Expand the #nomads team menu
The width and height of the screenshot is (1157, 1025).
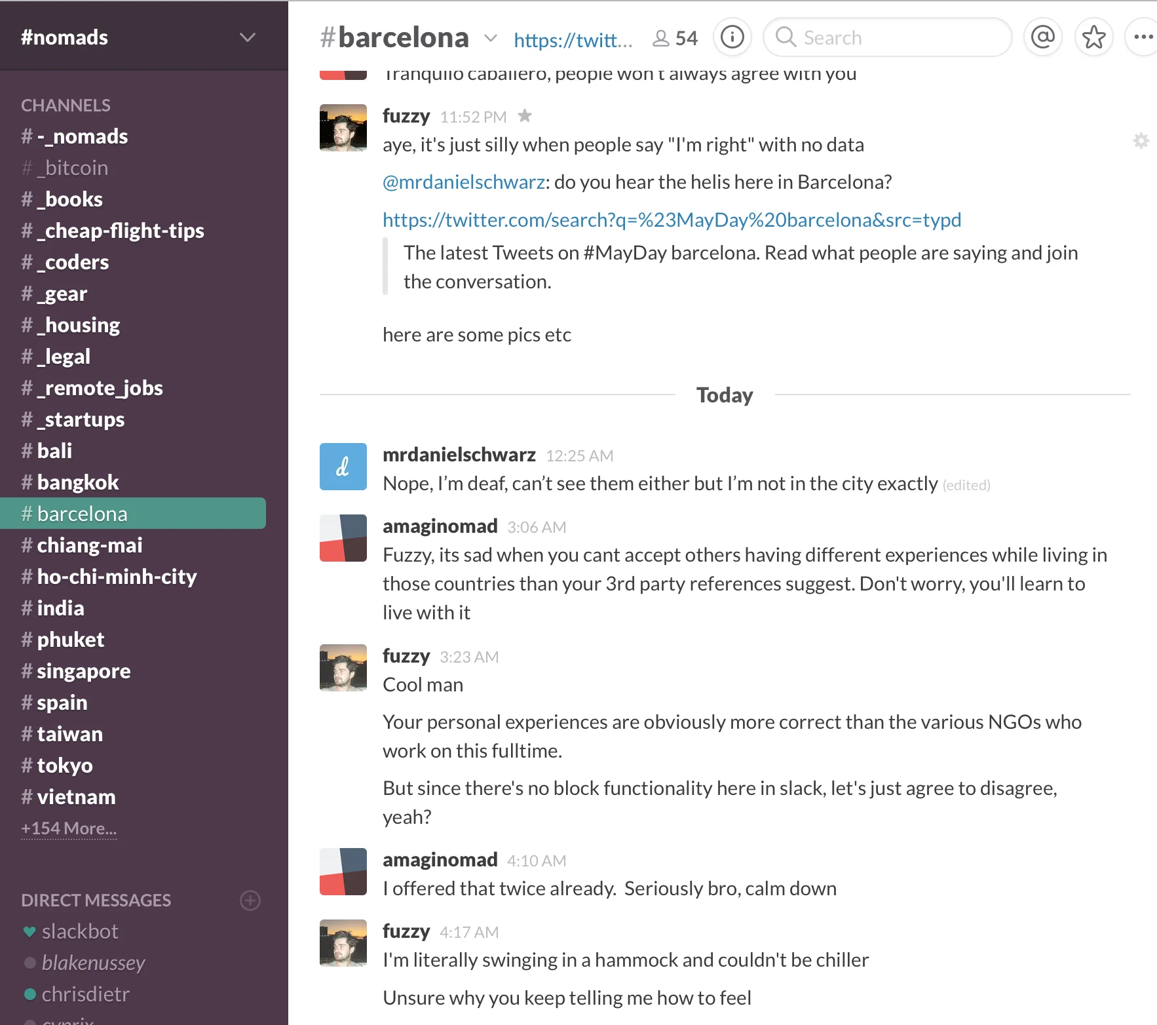click(247, 37)
